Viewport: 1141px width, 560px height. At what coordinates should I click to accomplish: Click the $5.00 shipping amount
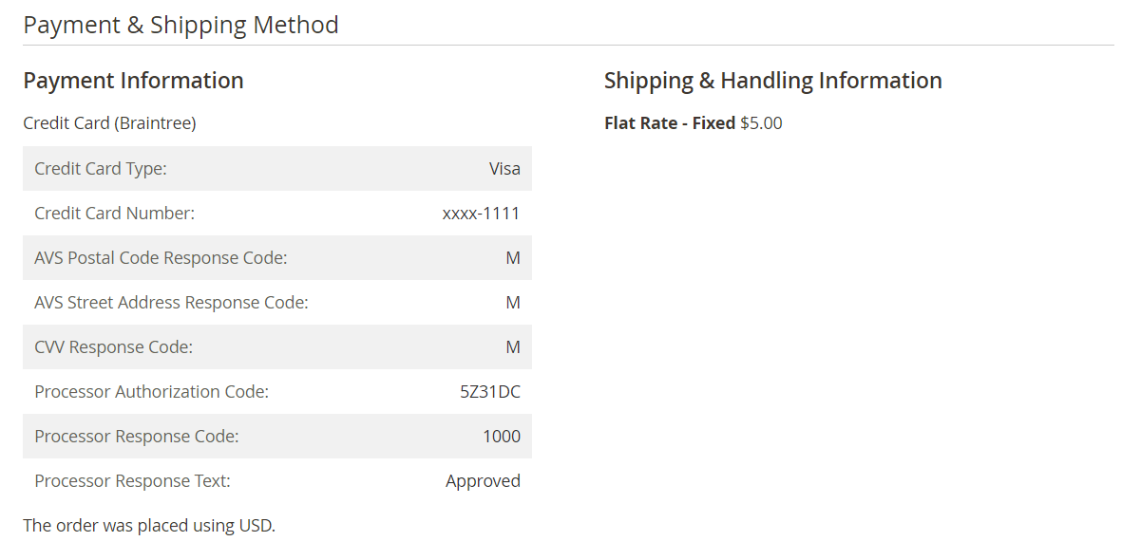point(761,123)
